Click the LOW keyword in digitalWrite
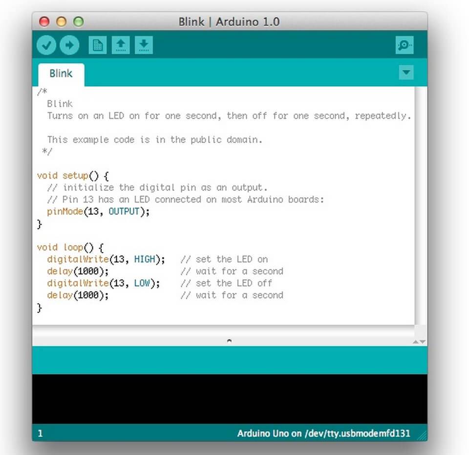Image resolution: width=469 pixels, height=455 pixels. 142,283
